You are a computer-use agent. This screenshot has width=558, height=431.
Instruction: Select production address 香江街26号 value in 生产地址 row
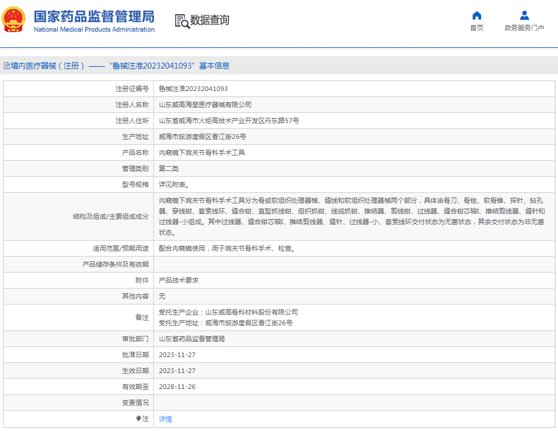point(202,137)
